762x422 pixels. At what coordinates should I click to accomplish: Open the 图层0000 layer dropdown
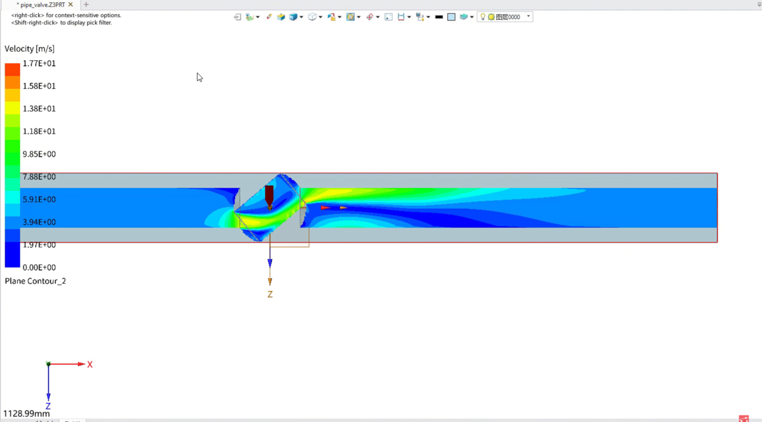(x=529, y=17)
